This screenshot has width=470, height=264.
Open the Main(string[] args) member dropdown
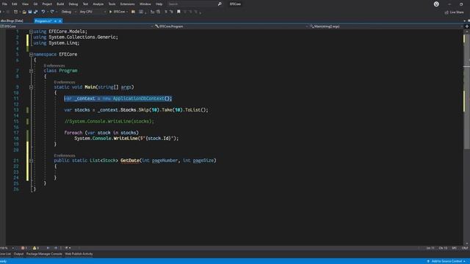386,26
